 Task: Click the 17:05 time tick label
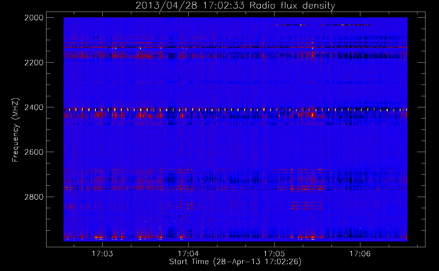(x=274, y=254)
